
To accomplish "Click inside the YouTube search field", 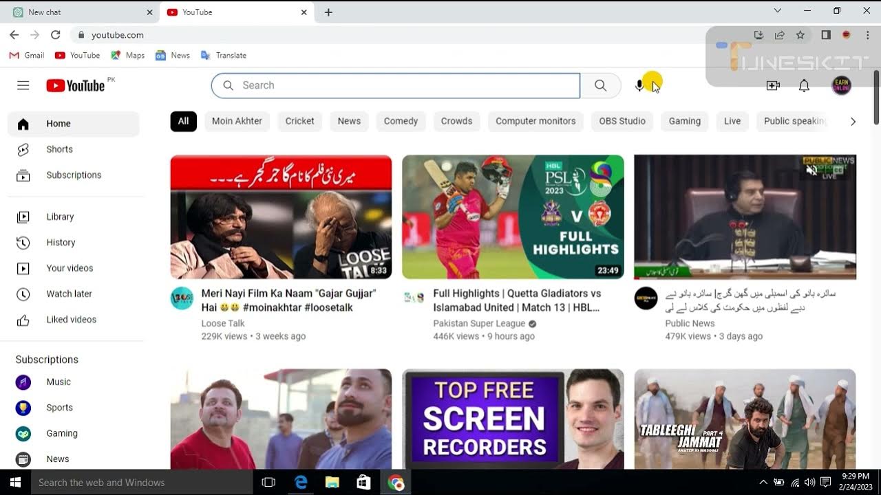I will click(x=396, y=85).
